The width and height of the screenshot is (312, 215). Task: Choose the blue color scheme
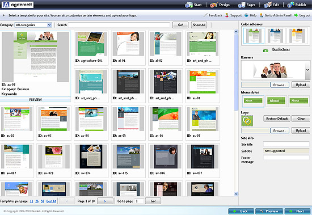click(x=275, y=36)
